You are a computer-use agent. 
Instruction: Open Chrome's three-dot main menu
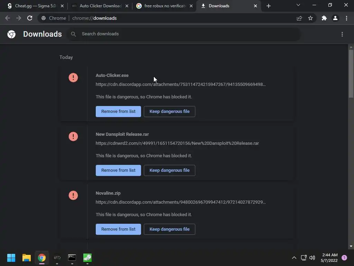pyautogui.click(x=346, y=18)
